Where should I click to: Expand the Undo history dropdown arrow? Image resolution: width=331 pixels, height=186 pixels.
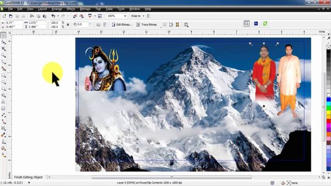(x=58, y=16)
